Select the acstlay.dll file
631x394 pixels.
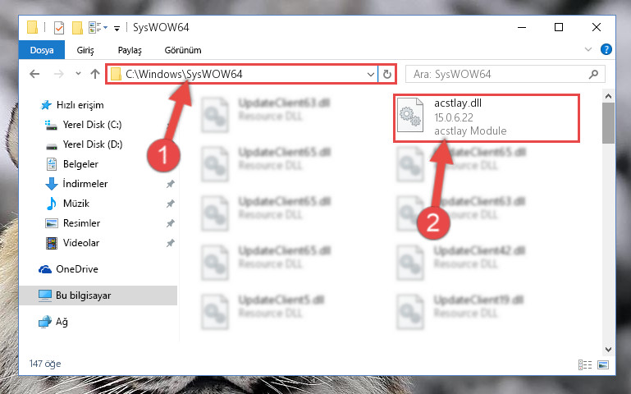(487, 118)
